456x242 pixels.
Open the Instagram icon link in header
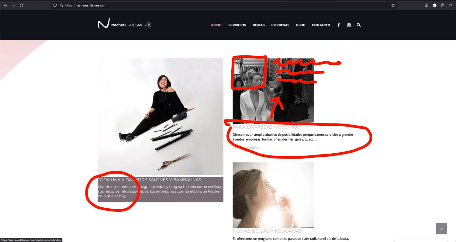[x=349, y=25]
